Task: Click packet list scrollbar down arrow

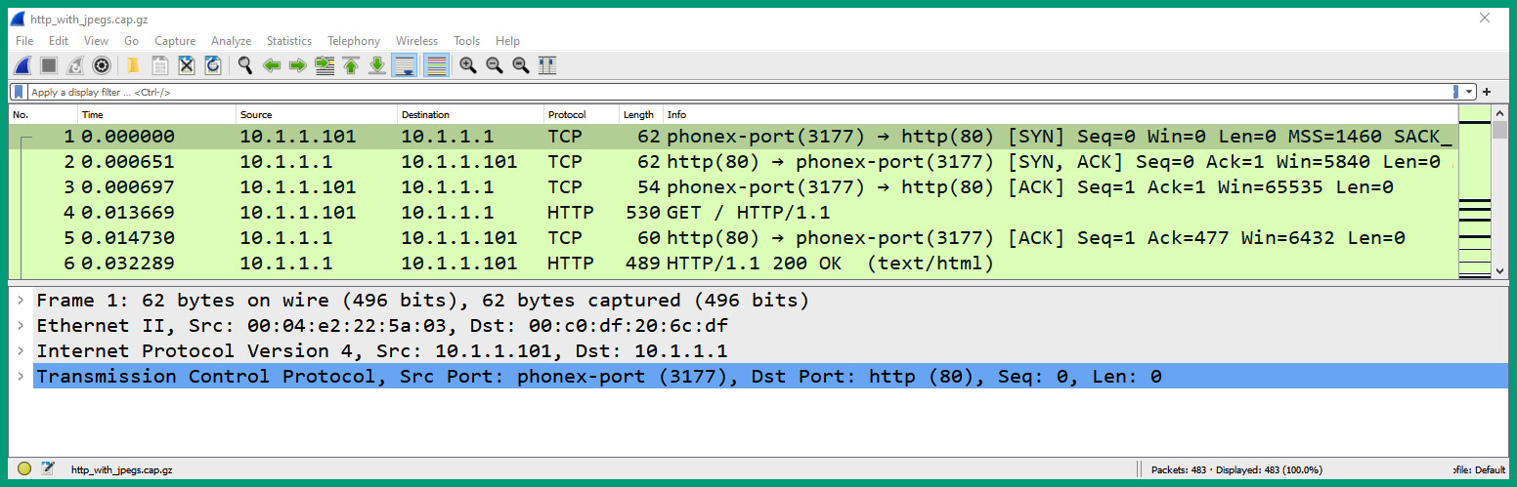Action: (x=1500, y=270)
